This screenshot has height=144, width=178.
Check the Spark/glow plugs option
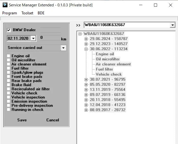click(8, 72)
